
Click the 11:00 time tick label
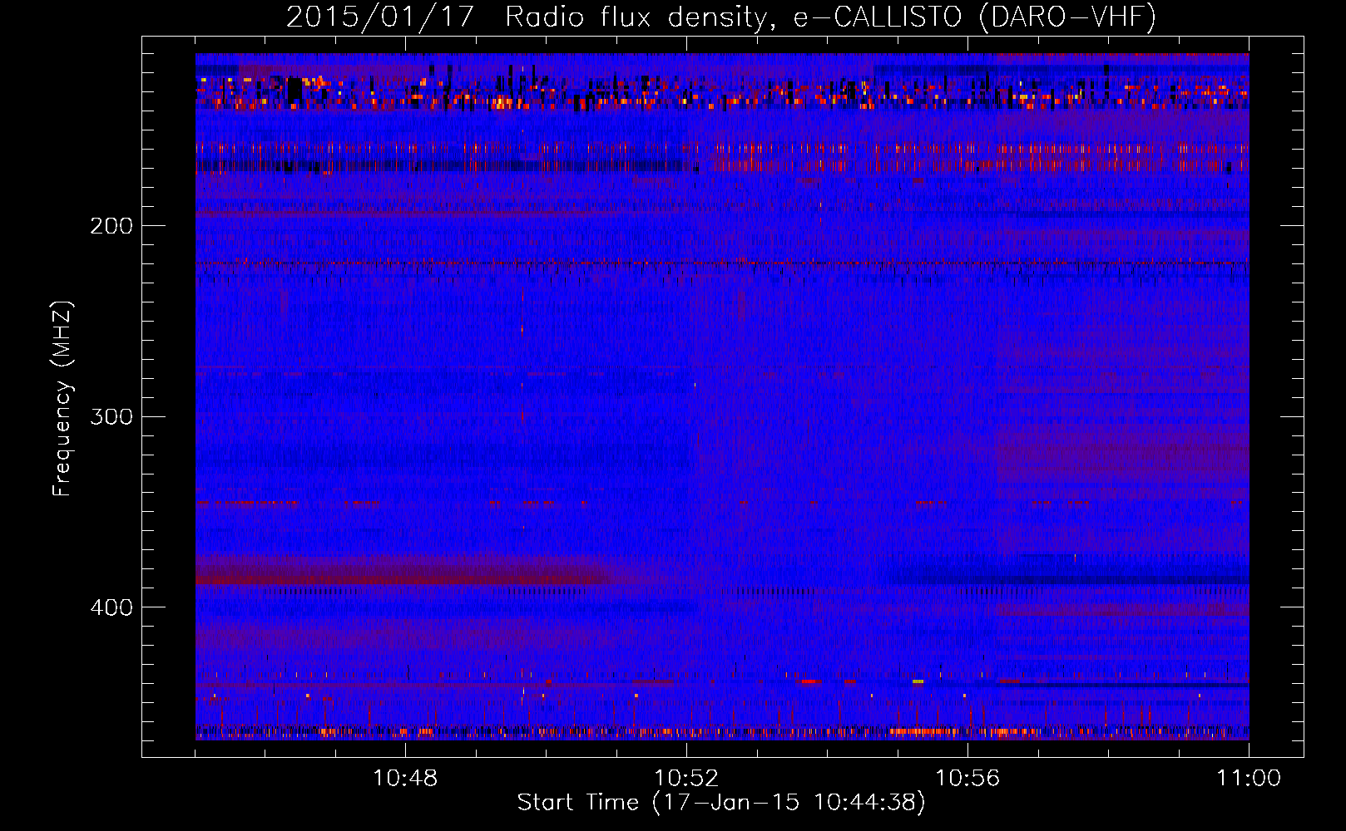coord(1249,779)
